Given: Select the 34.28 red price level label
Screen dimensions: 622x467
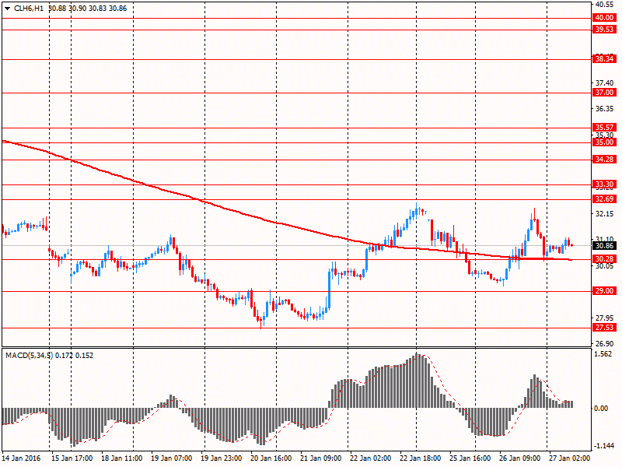Looking at the screenshot, I should [x=604, y=160].
